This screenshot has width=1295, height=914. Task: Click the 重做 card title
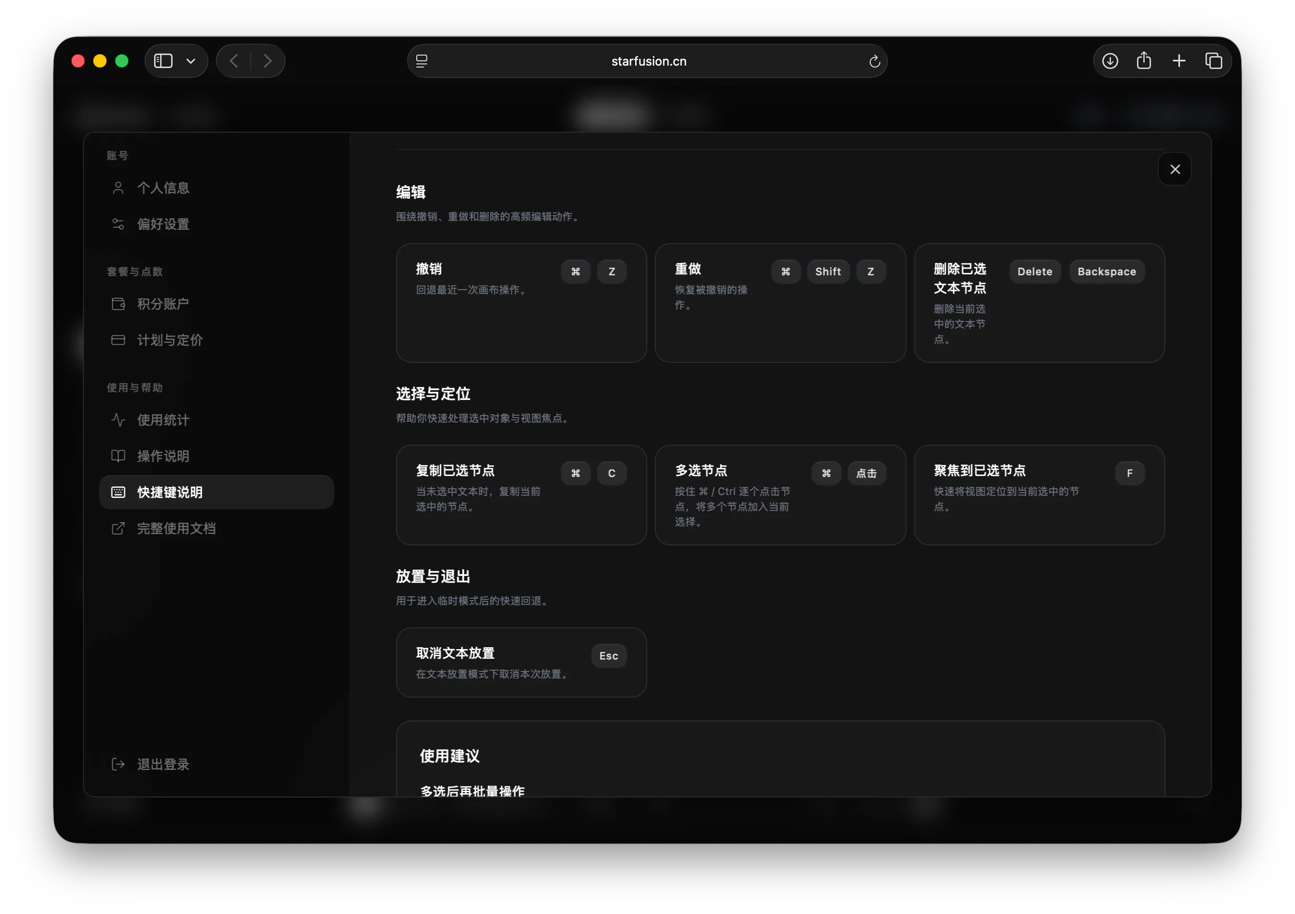[687, 269]
